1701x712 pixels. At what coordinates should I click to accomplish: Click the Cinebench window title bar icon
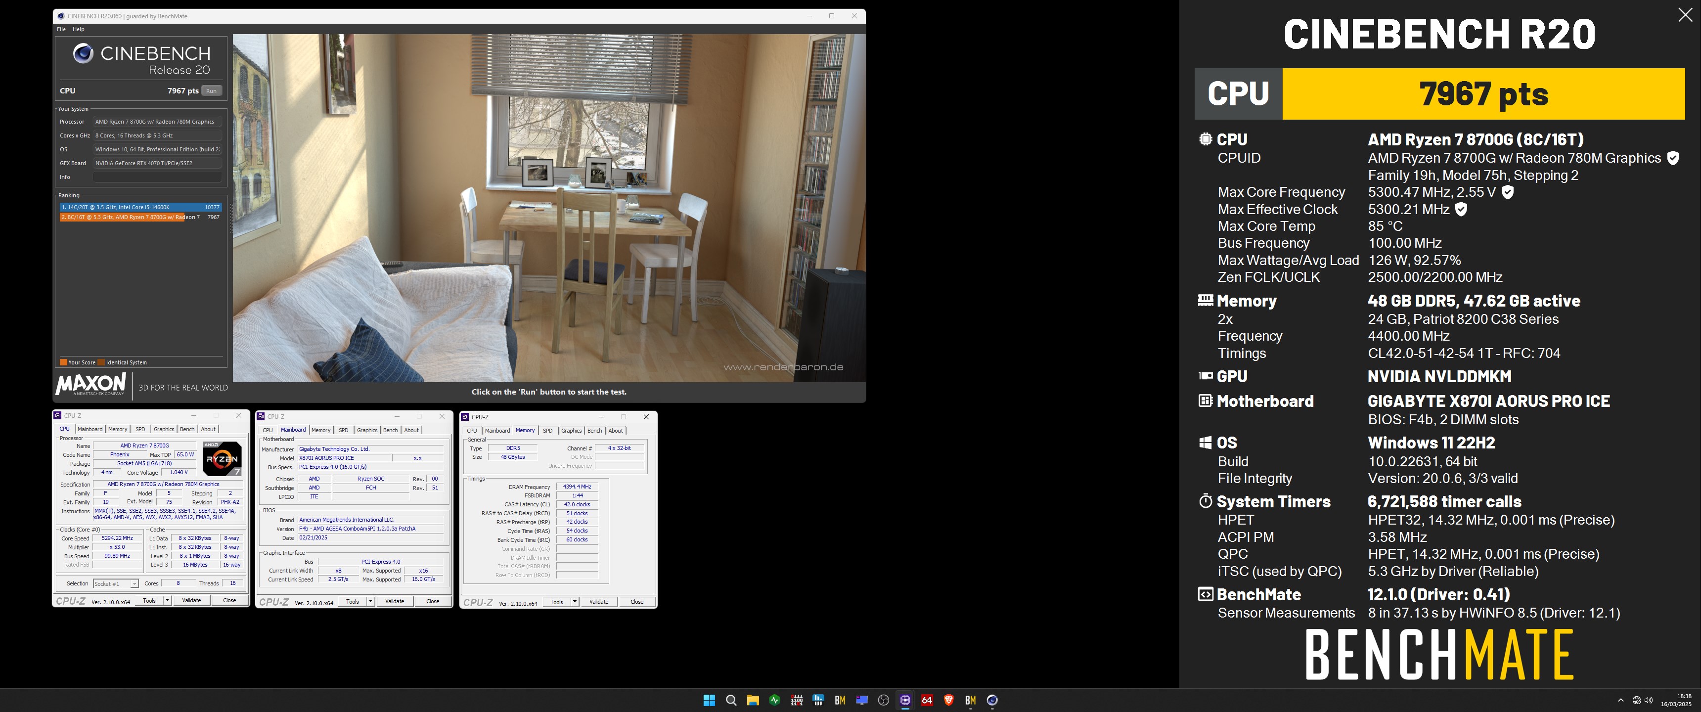click(61, 16)
